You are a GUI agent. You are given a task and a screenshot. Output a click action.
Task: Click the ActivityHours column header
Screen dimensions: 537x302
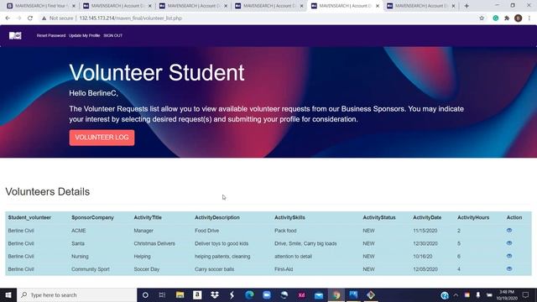coord(473,217)
